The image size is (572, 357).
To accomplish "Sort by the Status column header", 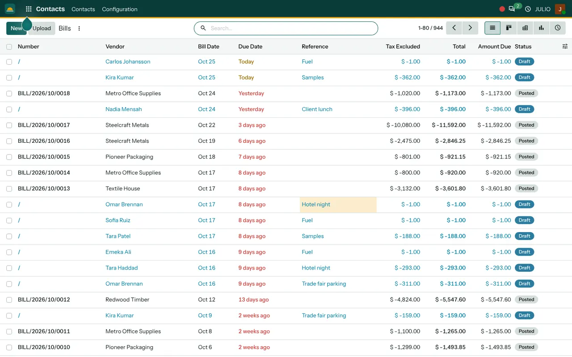I will tap(523, 46).
